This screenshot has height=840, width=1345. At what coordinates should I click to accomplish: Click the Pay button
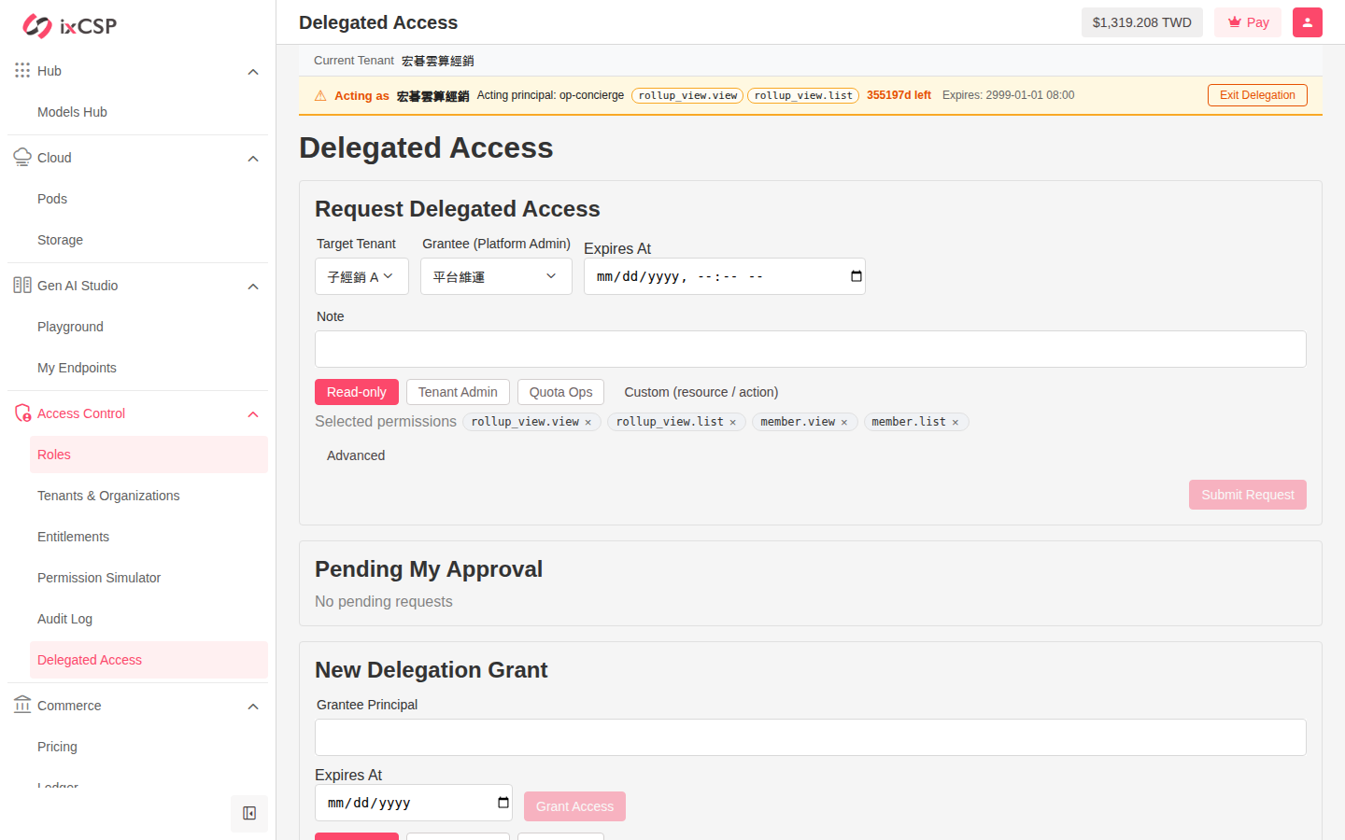click(x=1248, y=22)
